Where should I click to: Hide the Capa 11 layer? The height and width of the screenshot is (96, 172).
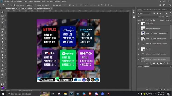[139, 49]
